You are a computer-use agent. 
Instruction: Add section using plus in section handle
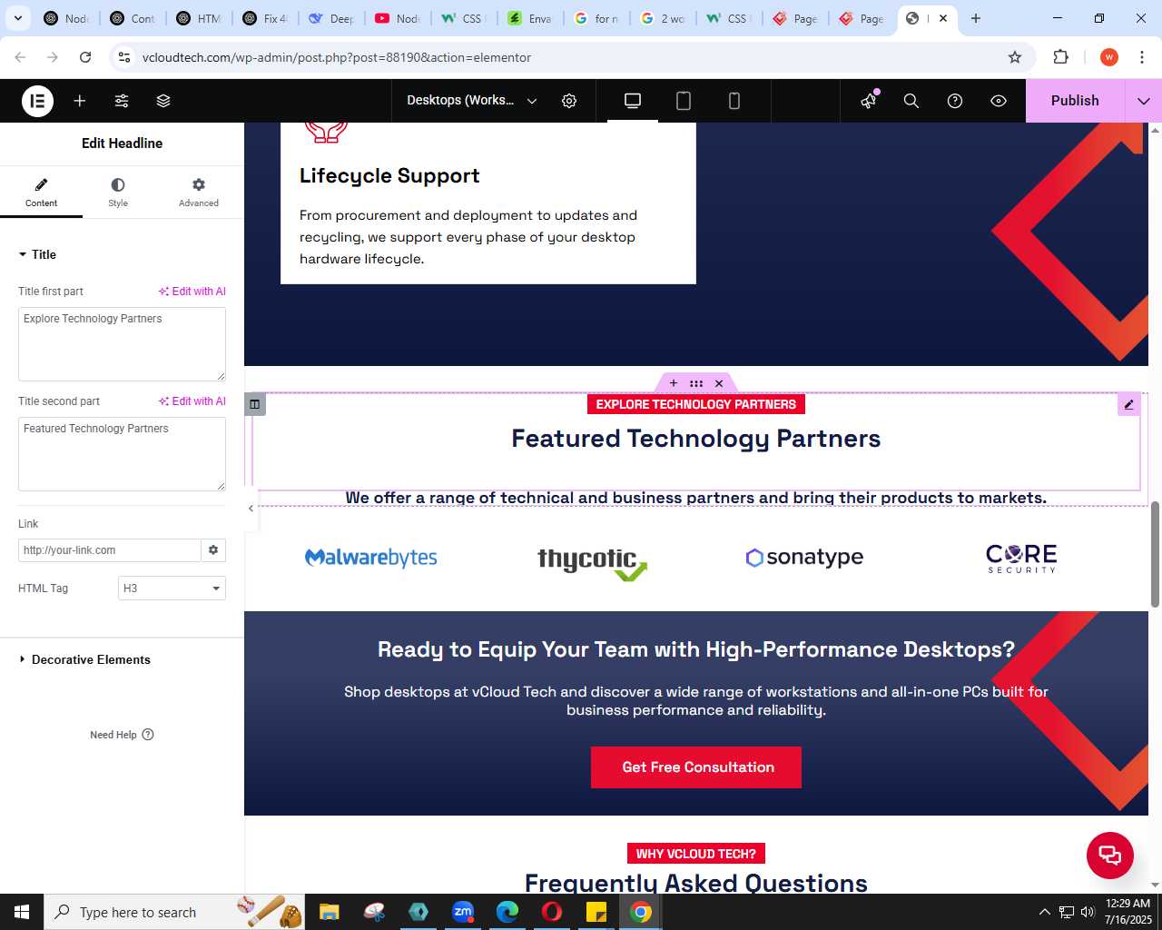point(674,383)
